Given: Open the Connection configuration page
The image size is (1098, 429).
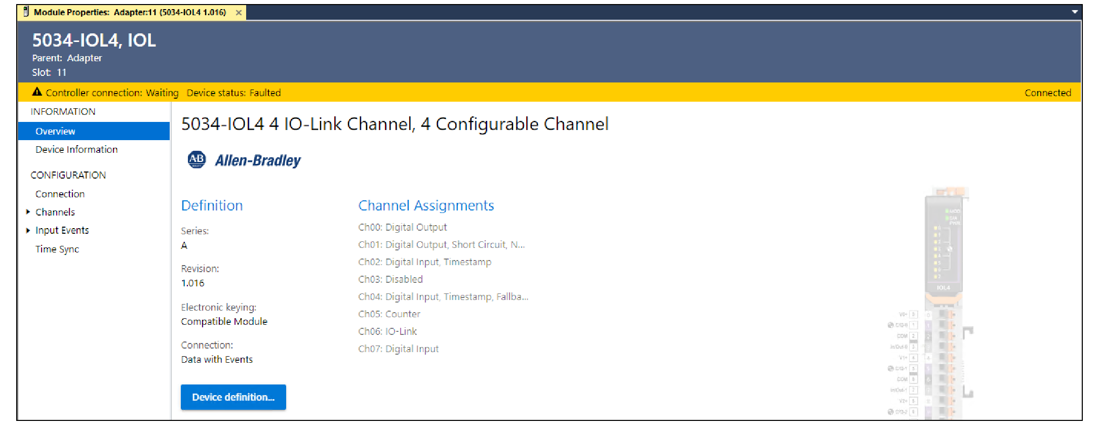Looking at the screenshot, I should (60, 194).
